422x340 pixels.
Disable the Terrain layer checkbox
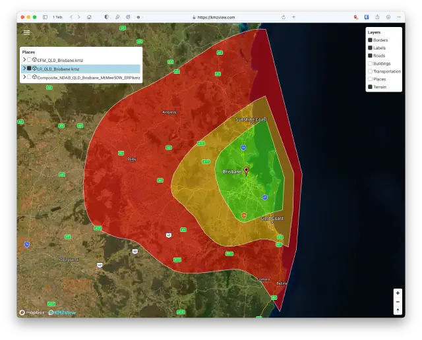point(371,87)
